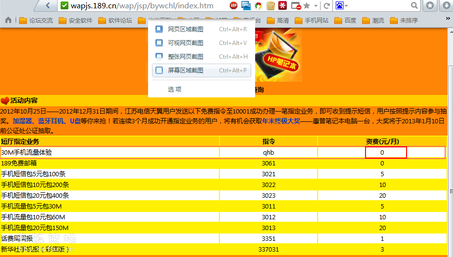Select 可视网页截图 from the screenshot menu

[201, 43]
